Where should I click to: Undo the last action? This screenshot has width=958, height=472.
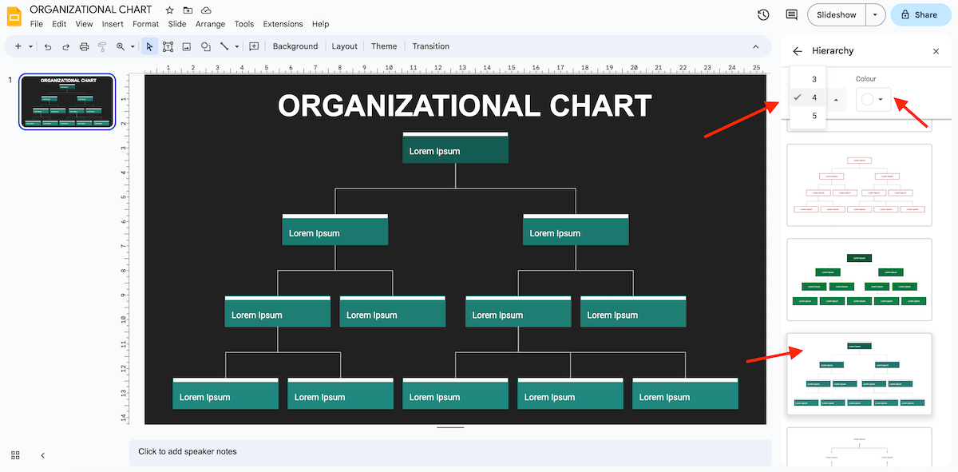(48, 46)
